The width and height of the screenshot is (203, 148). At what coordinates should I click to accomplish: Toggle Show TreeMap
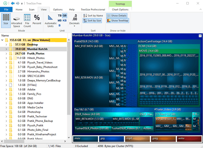click(118, 21)
